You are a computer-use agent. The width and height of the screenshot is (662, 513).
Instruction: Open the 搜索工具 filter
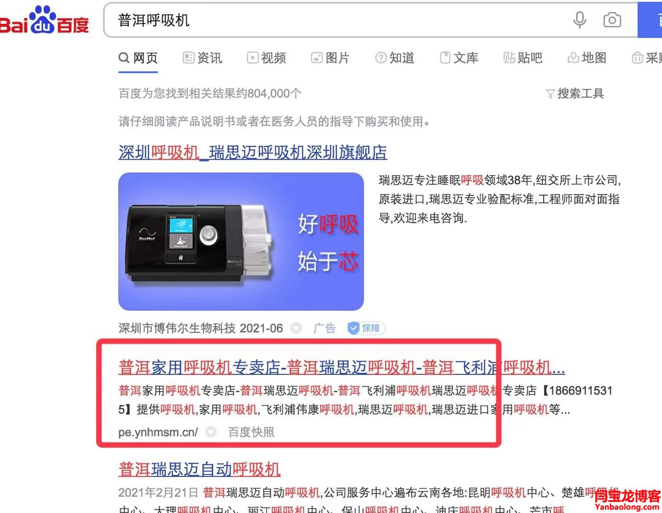(x=575, y=94)
